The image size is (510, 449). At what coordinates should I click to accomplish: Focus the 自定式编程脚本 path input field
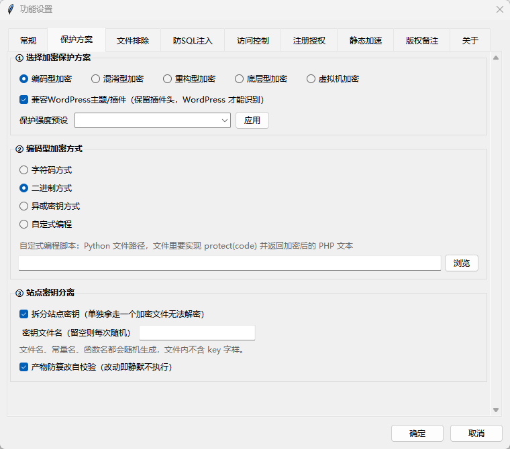click(x=229, y=263)
